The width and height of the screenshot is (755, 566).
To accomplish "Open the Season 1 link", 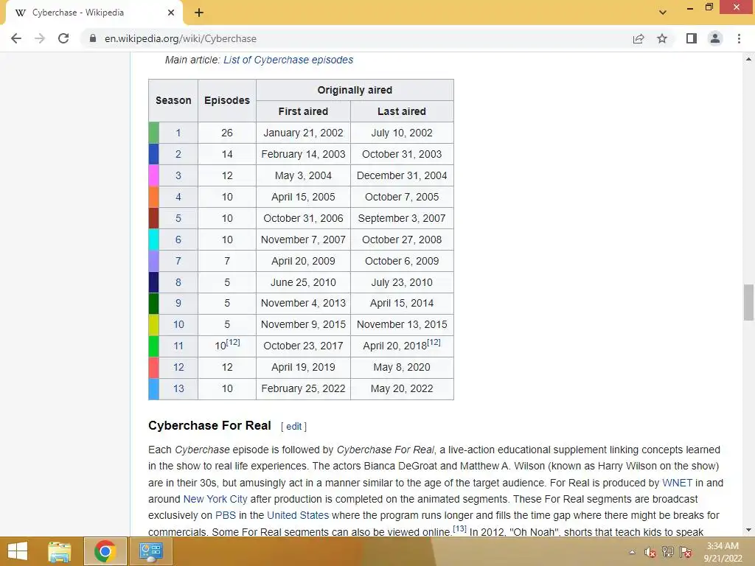I will (178, 133).
